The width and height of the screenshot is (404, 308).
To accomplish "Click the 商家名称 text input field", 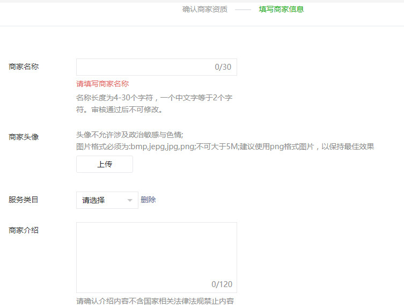I will tap(145, 67).
